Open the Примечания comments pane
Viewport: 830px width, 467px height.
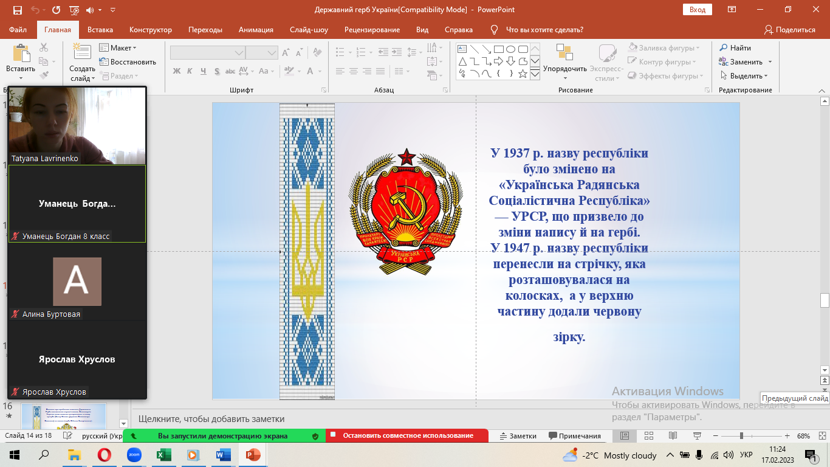(575, 436)
